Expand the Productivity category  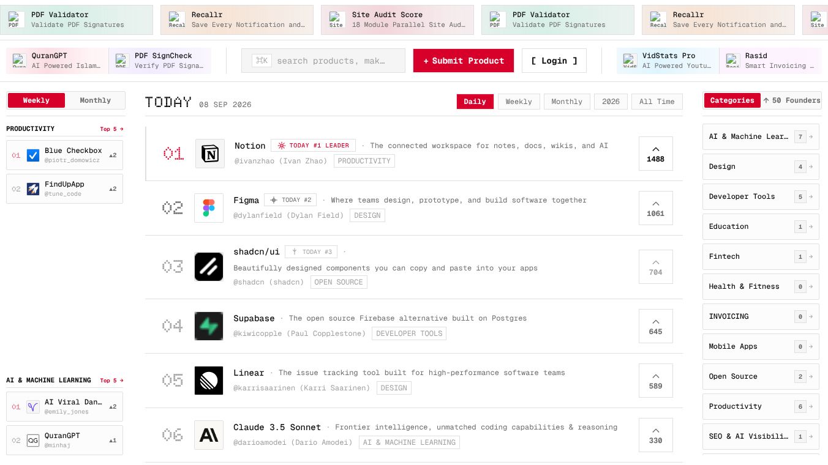[x=761, y=406]
